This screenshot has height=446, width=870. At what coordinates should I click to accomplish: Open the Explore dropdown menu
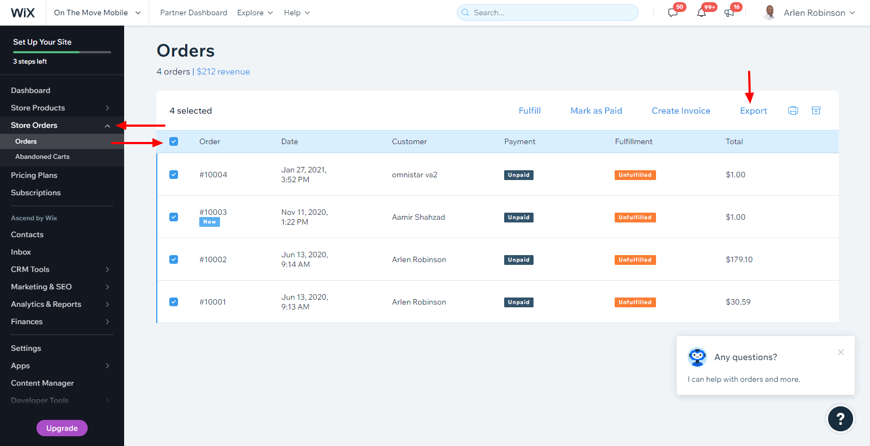point(255,13)
